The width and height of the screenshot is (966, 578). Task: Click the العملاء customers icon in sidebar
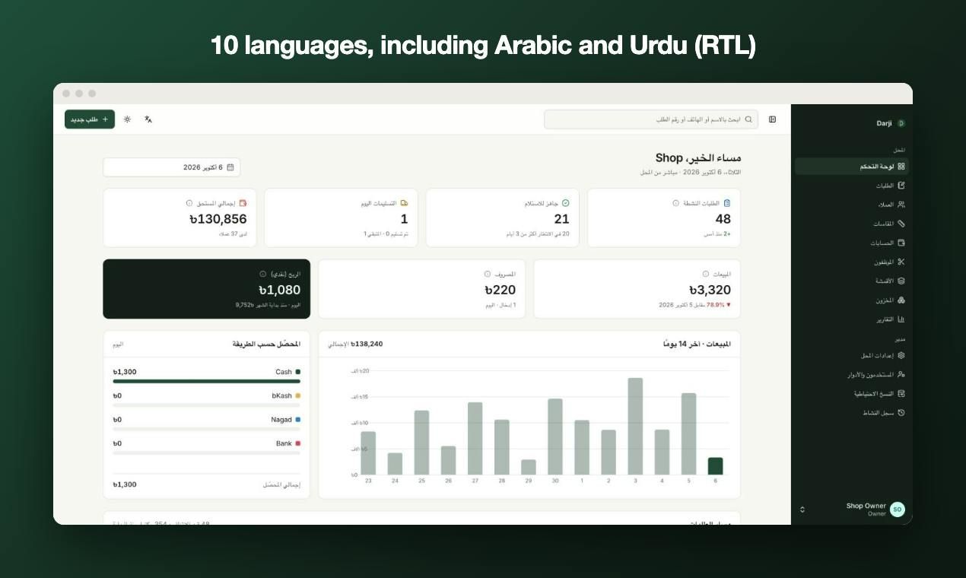click(901, 205)
